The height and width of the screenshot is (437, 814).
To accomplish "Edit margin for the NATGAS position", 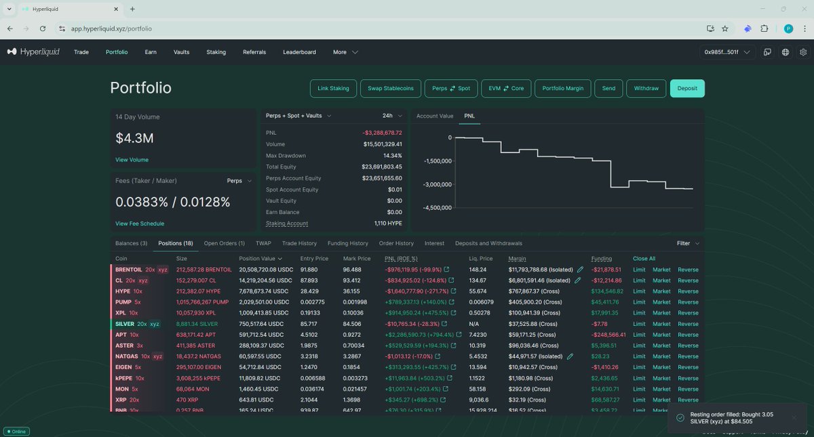I will pos(570,356).
